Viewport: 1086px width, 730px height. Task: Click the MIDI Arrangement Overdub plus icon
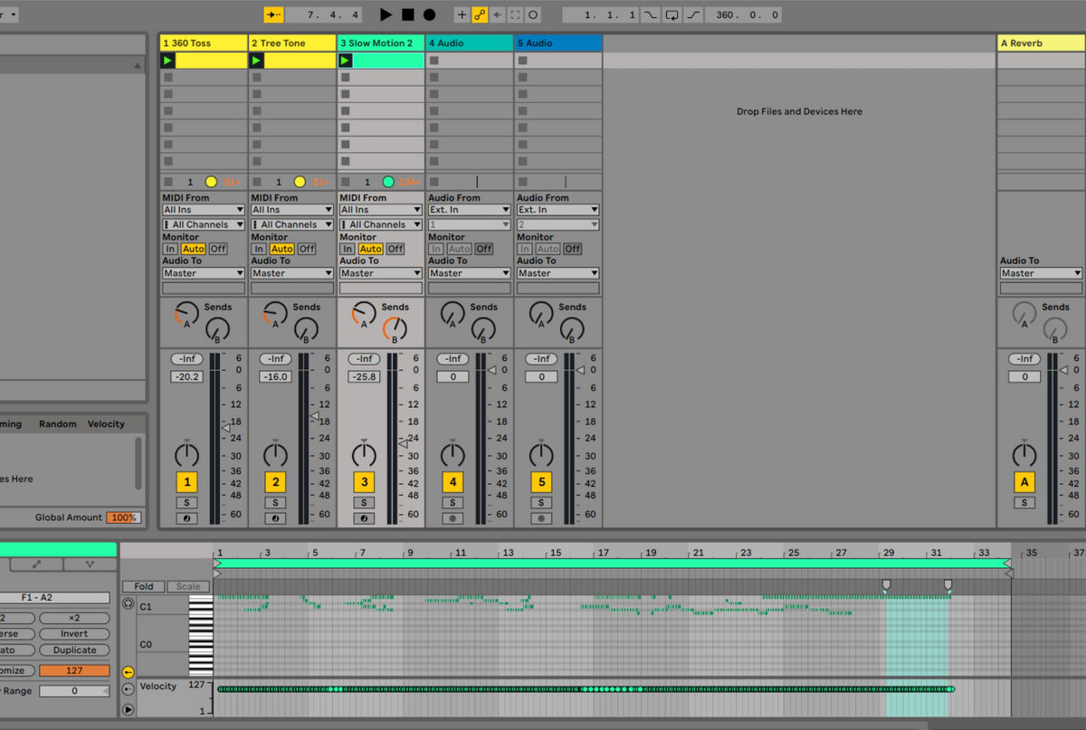click(462, 14)
